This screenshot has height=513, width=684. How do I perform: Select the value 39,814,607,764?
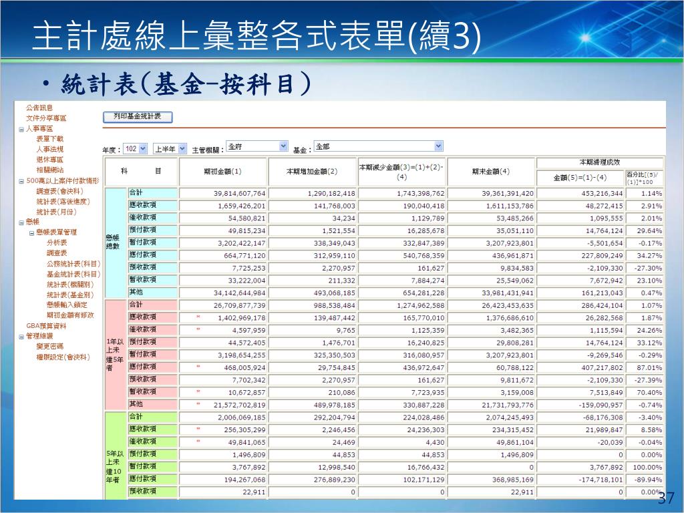(x=240, y=193)
